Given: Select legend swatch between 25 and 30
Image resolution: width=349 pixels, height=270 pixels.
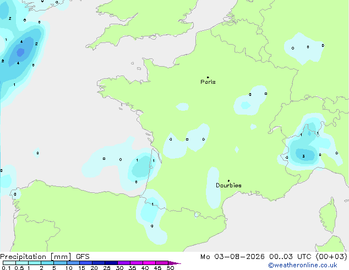Looking at the screenshot, I should click(111, 263).
